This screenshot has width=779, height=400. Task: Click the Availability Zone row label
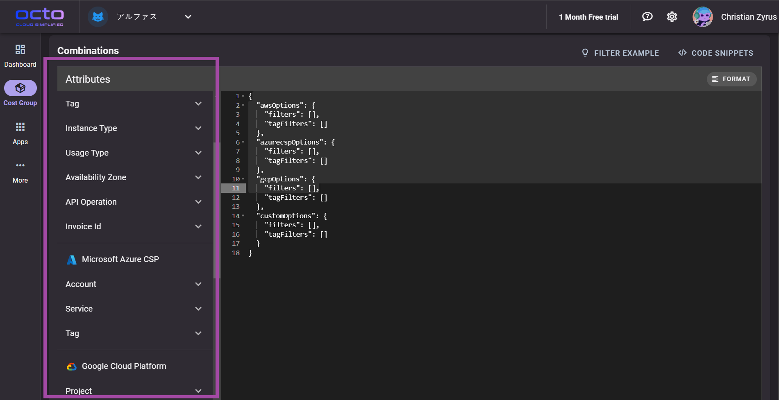(96, 177)
